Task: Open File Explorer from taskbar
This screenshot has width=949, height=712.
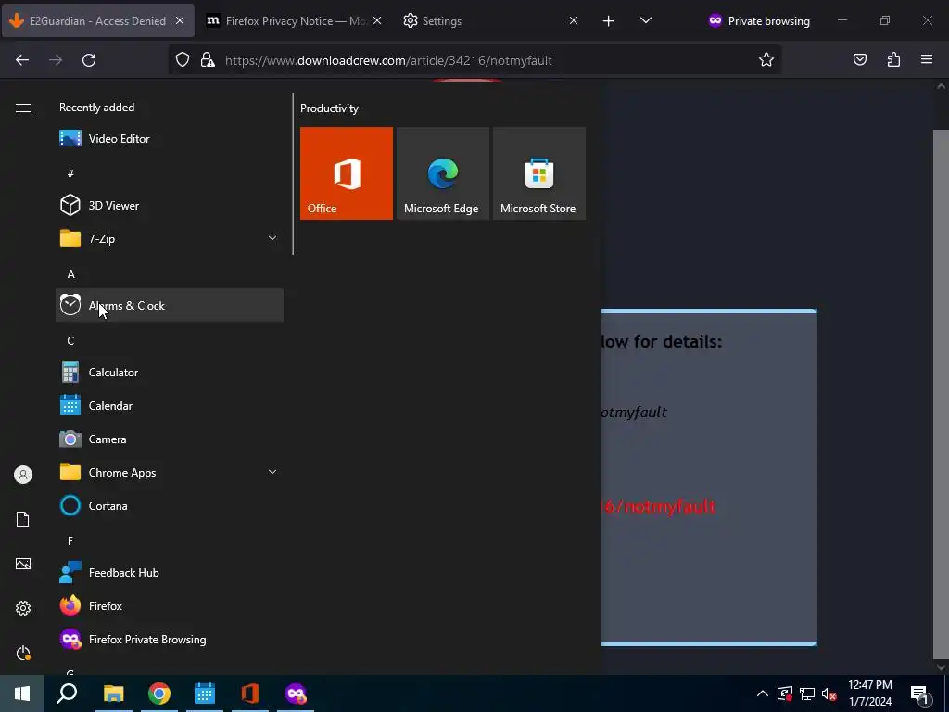Action: (x=113, y=693)
